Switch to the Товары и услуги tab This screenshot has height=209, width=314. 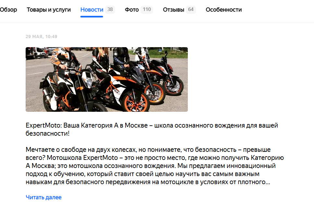(x=49, y=10)
